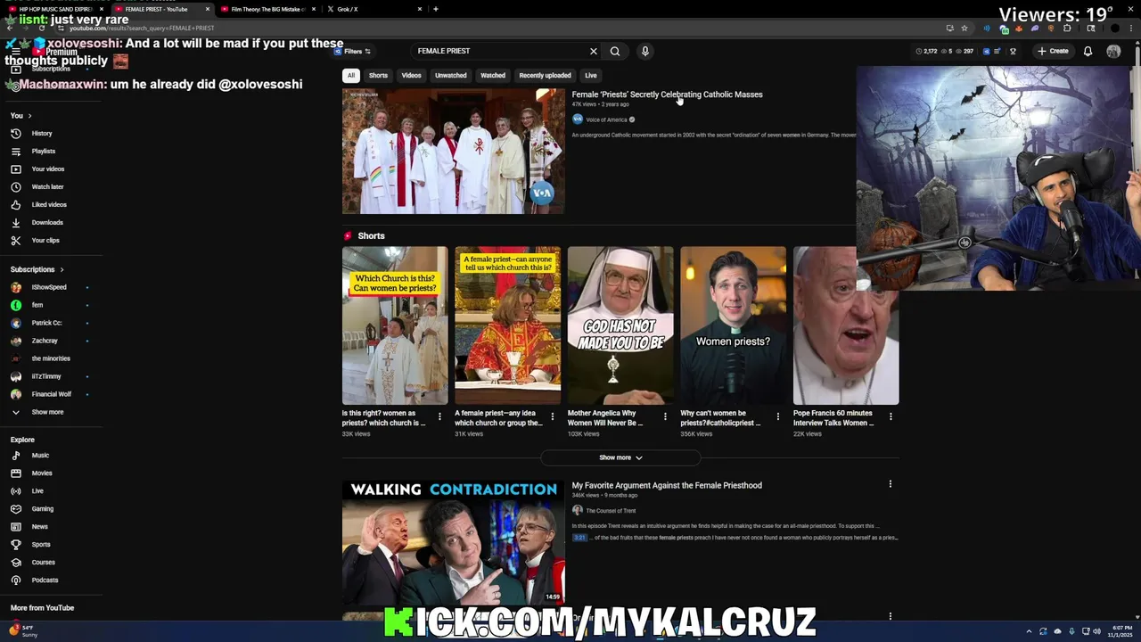Expand Show more subscriptions

click(47, 412)
